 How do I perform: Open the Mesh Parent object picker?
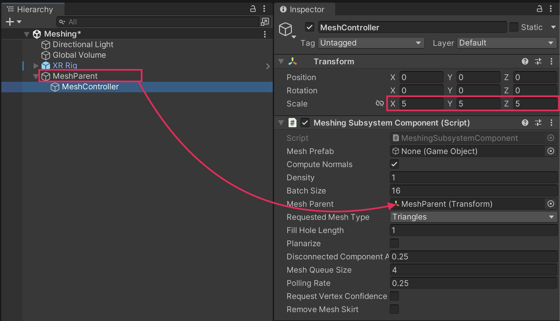[550, 204]
